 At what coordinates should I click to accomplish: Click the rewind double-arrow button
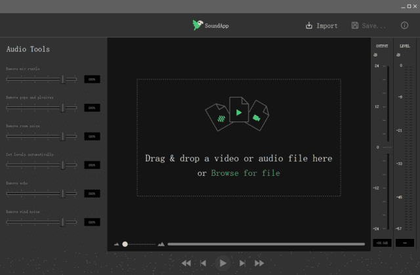click(x=186, y=263)
